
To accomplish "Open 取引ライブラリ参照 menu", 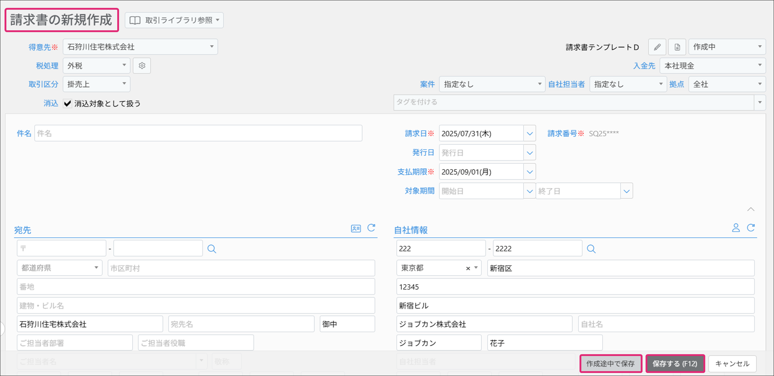I will (174, 20).
